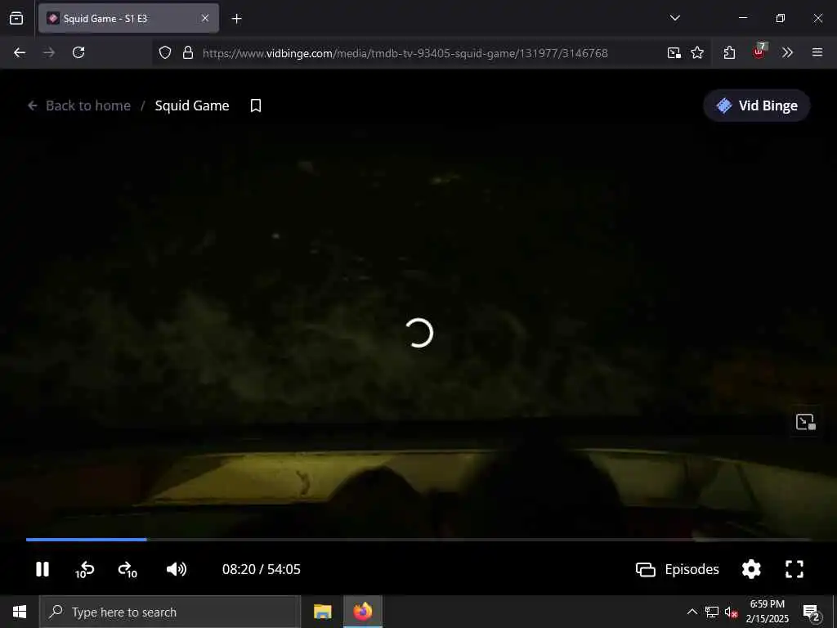Click the Squid Game title text
The width and height of the screenshot is (837, 628).
(x=191, y=105)
